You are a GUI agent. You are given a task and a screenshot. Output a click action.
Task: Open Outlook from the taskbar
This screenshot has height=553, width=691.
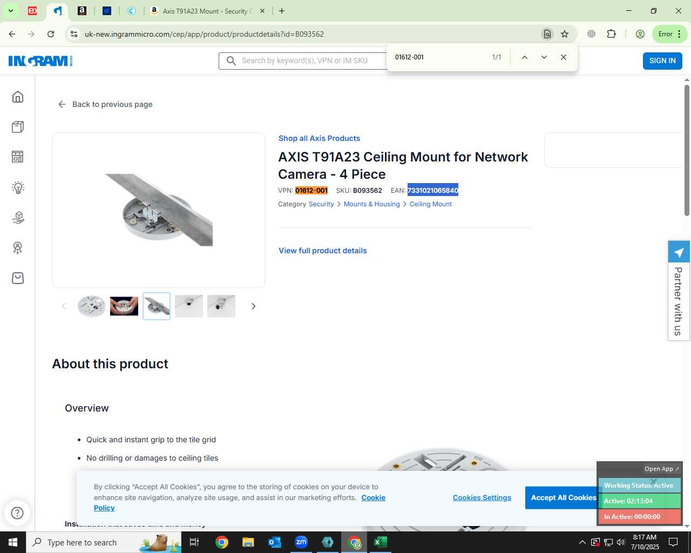(275, 542)
